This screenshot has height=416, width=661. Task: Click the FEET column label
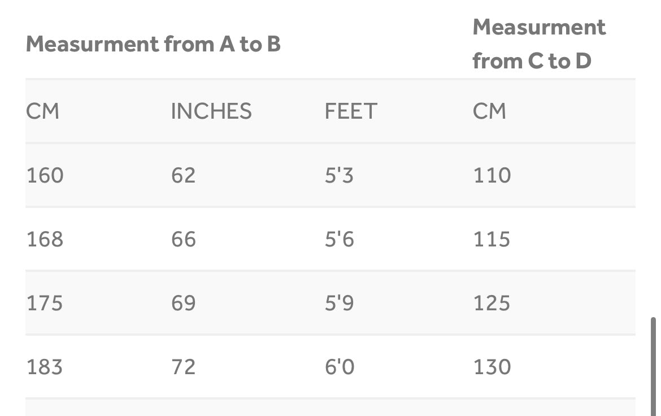350,111
